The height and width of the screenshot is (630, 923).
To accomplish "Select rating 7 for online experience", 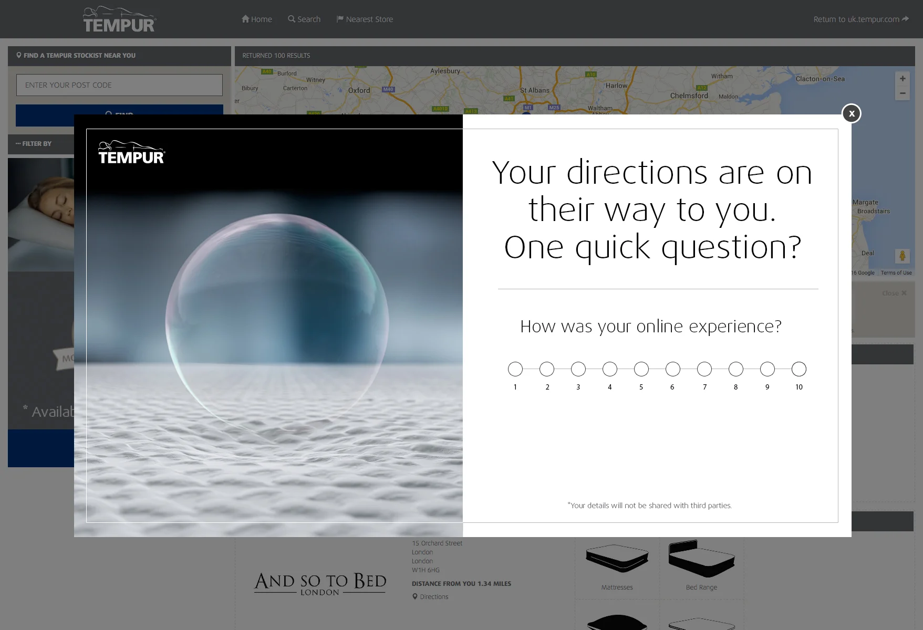I will coord(704,369).
